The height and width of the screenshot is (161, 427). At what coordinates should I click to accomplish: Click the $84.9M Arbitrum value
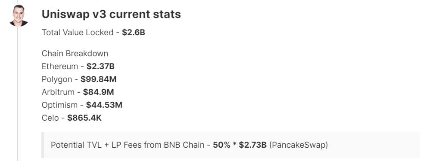pos(98,92)
